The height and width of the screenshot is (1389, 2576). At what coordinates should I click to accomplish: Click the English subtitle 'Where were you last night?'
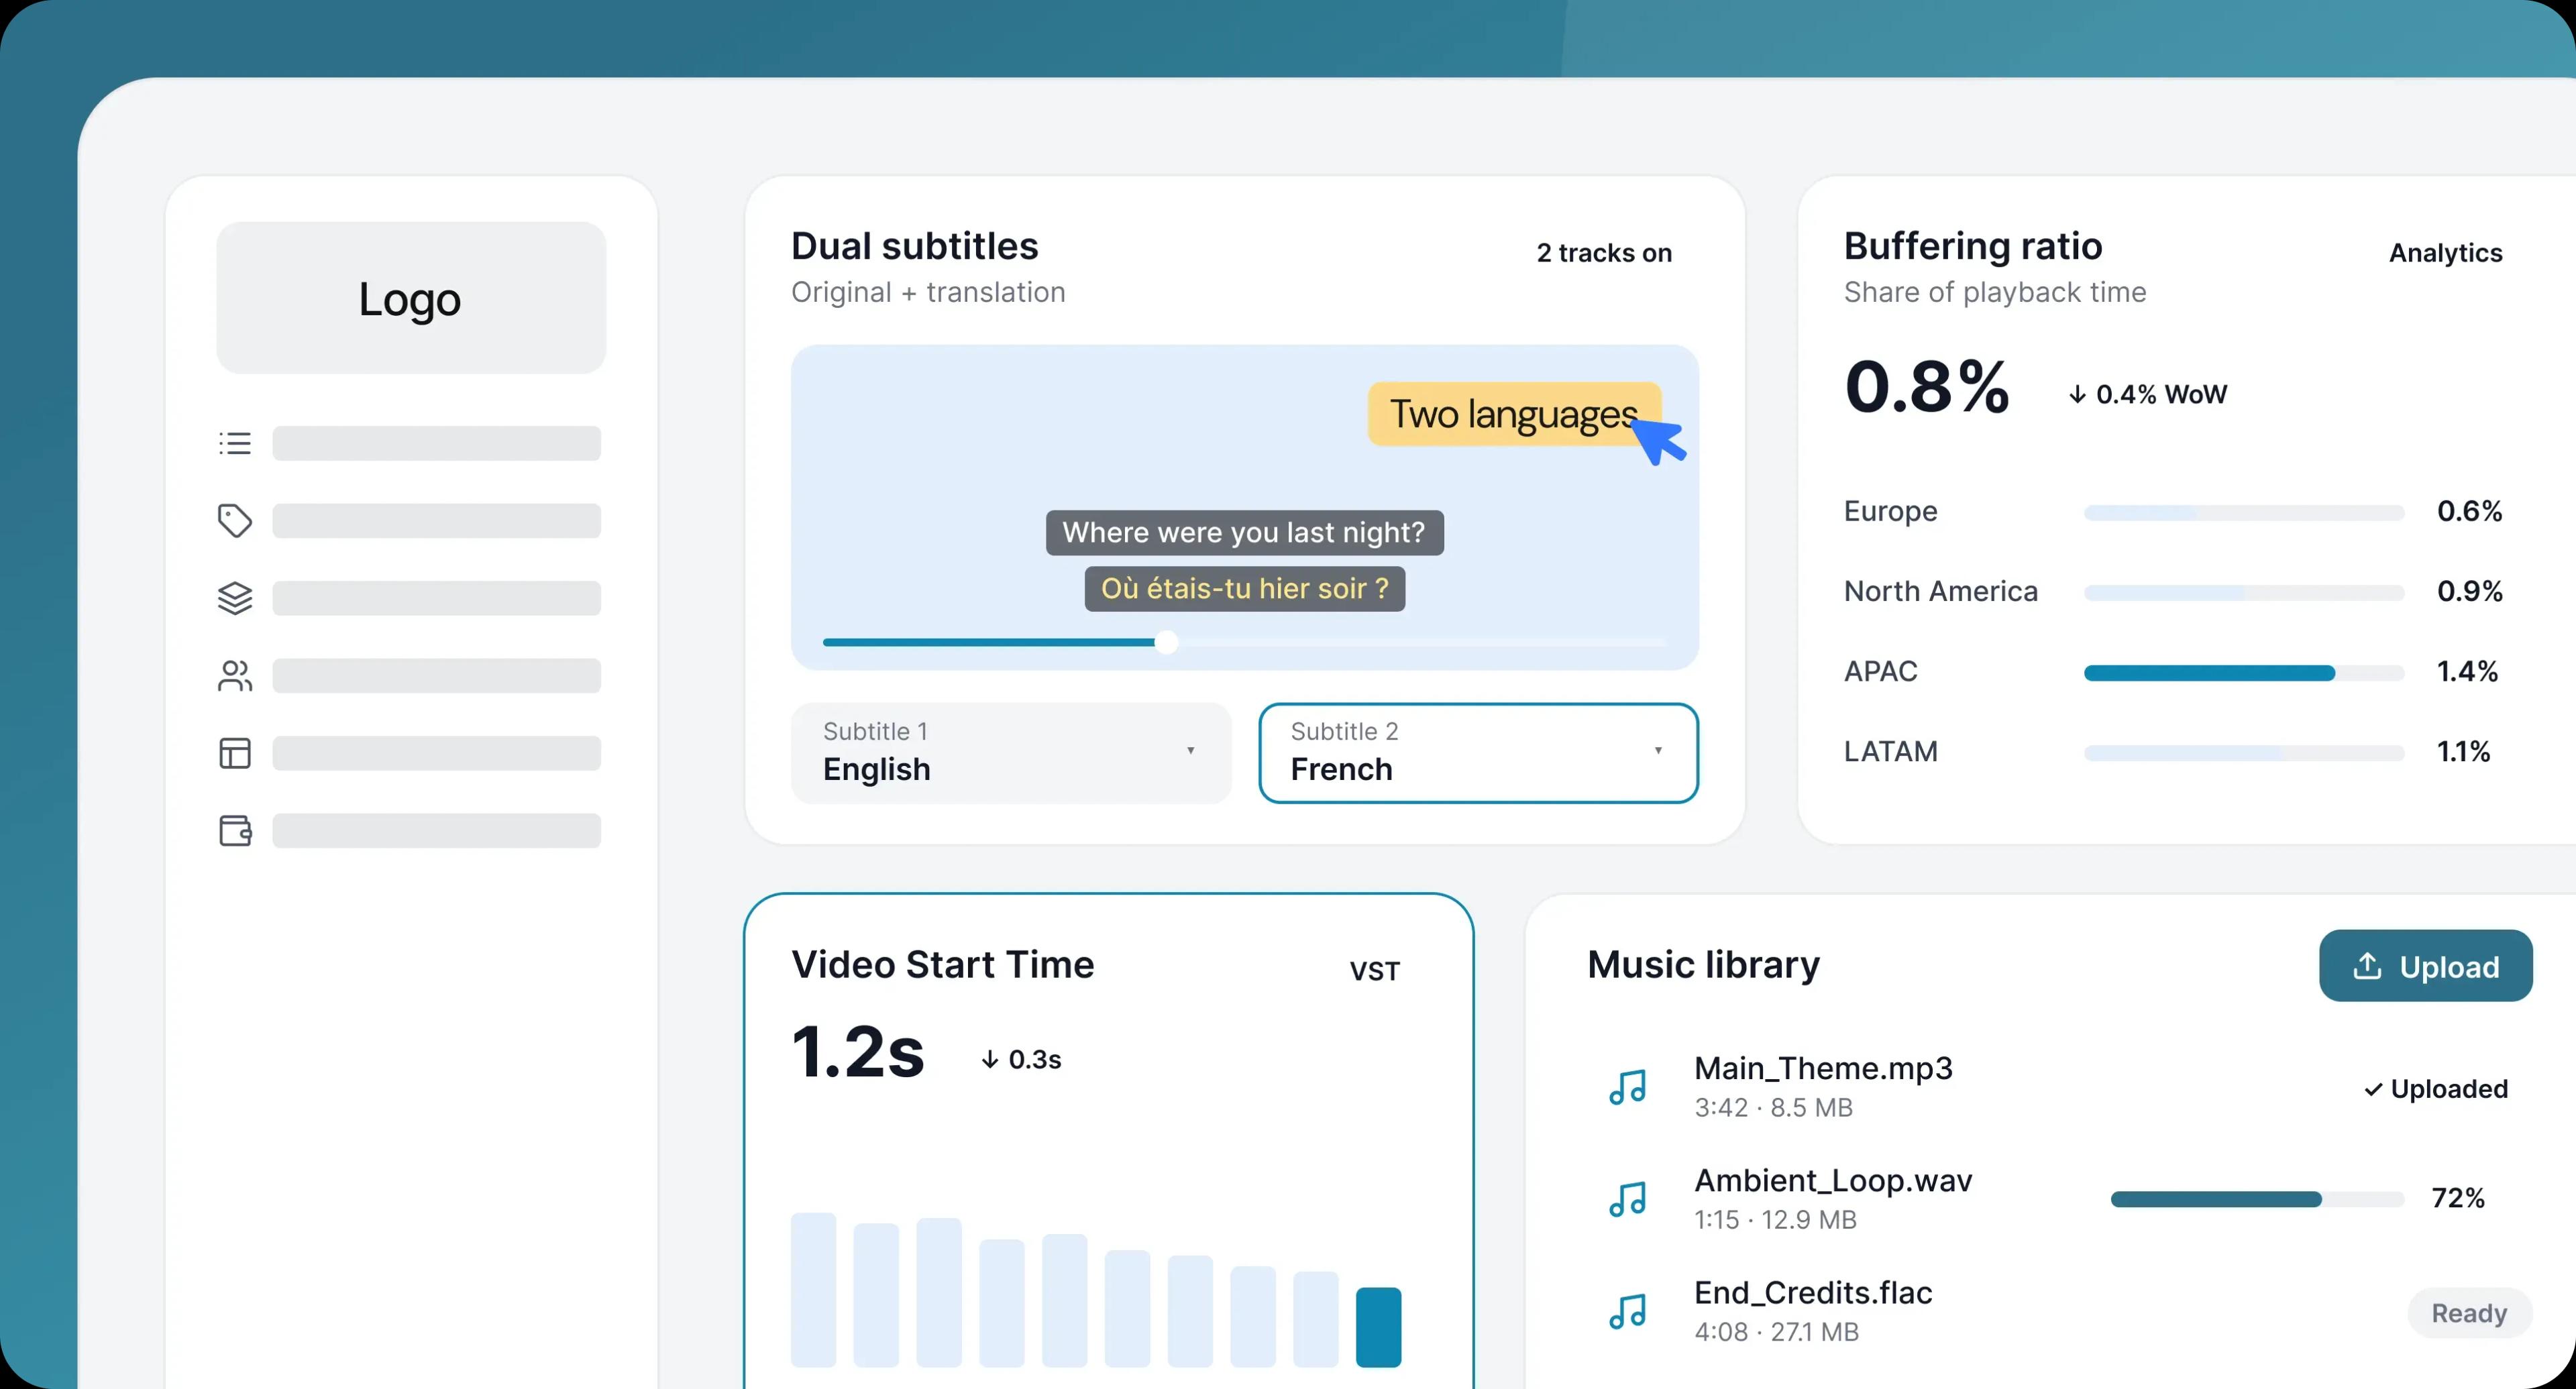[1244, 532]
